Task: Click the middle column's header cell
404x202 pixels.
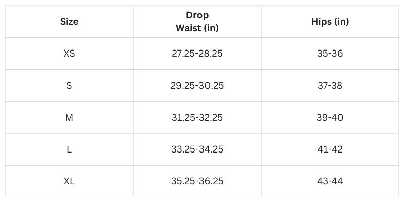Action: tap(197, 22)
